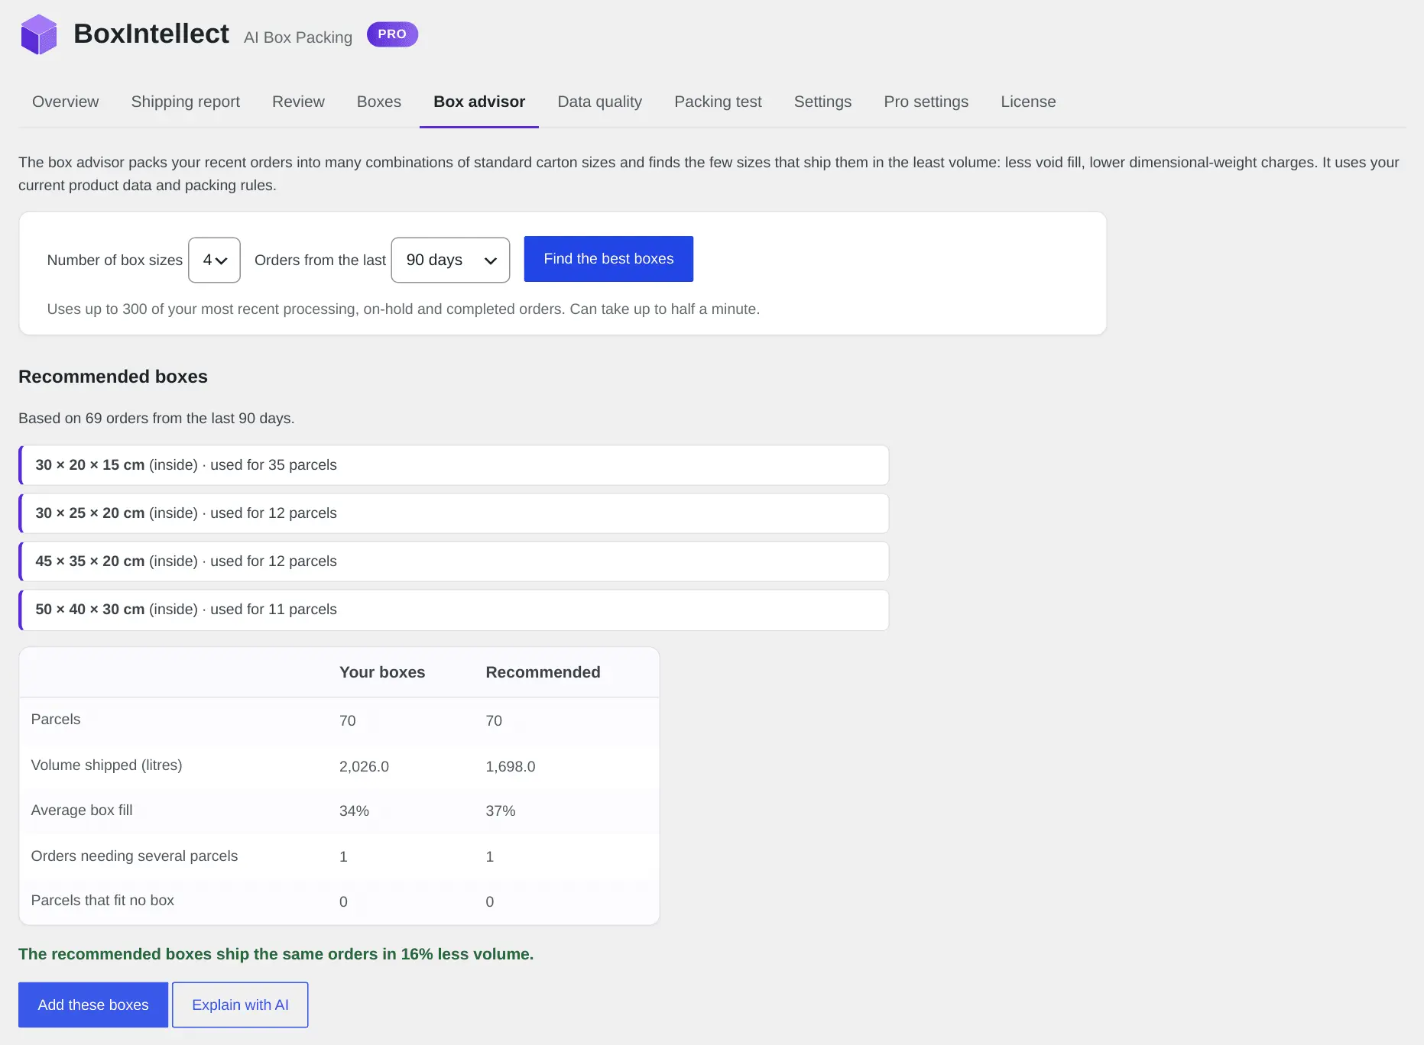Click the Parcels that fit no box label

coord(102,900)
